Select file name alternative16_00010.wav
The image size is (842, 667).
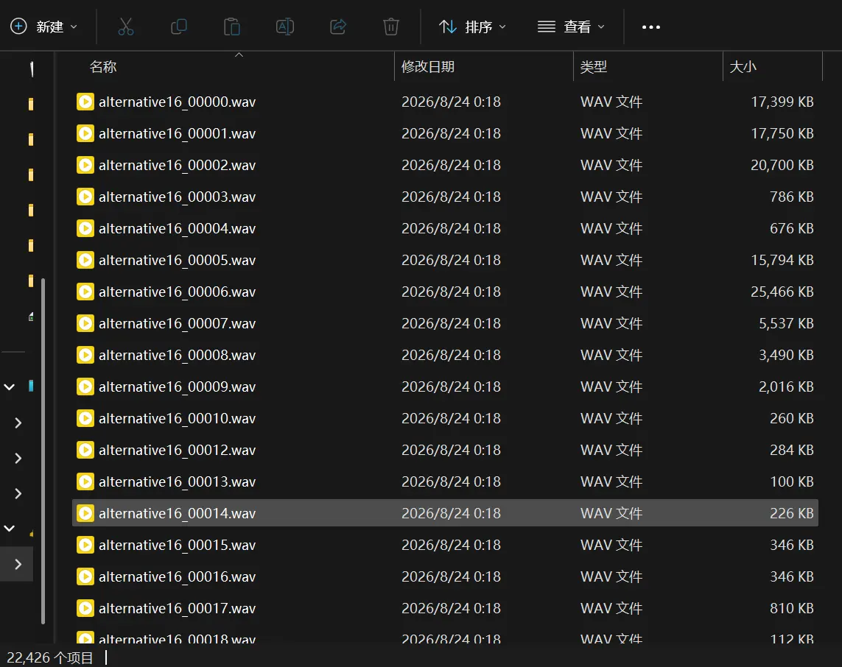(178, 419)
